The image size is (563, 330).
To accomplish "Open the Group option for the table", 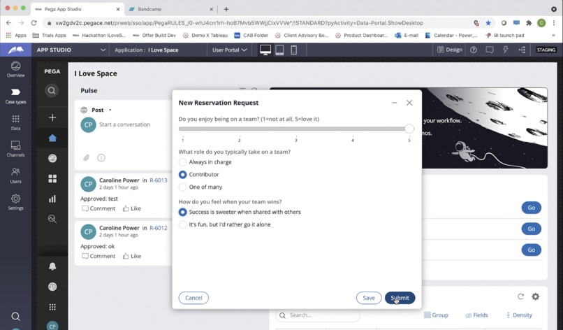I will tap(437, 315).
